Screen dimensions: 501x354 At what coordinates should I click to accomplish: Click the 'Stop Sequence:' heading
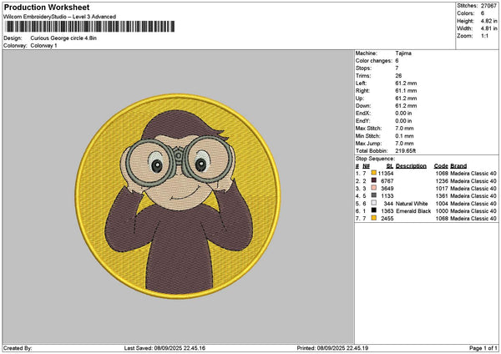(x=376, y=159)
